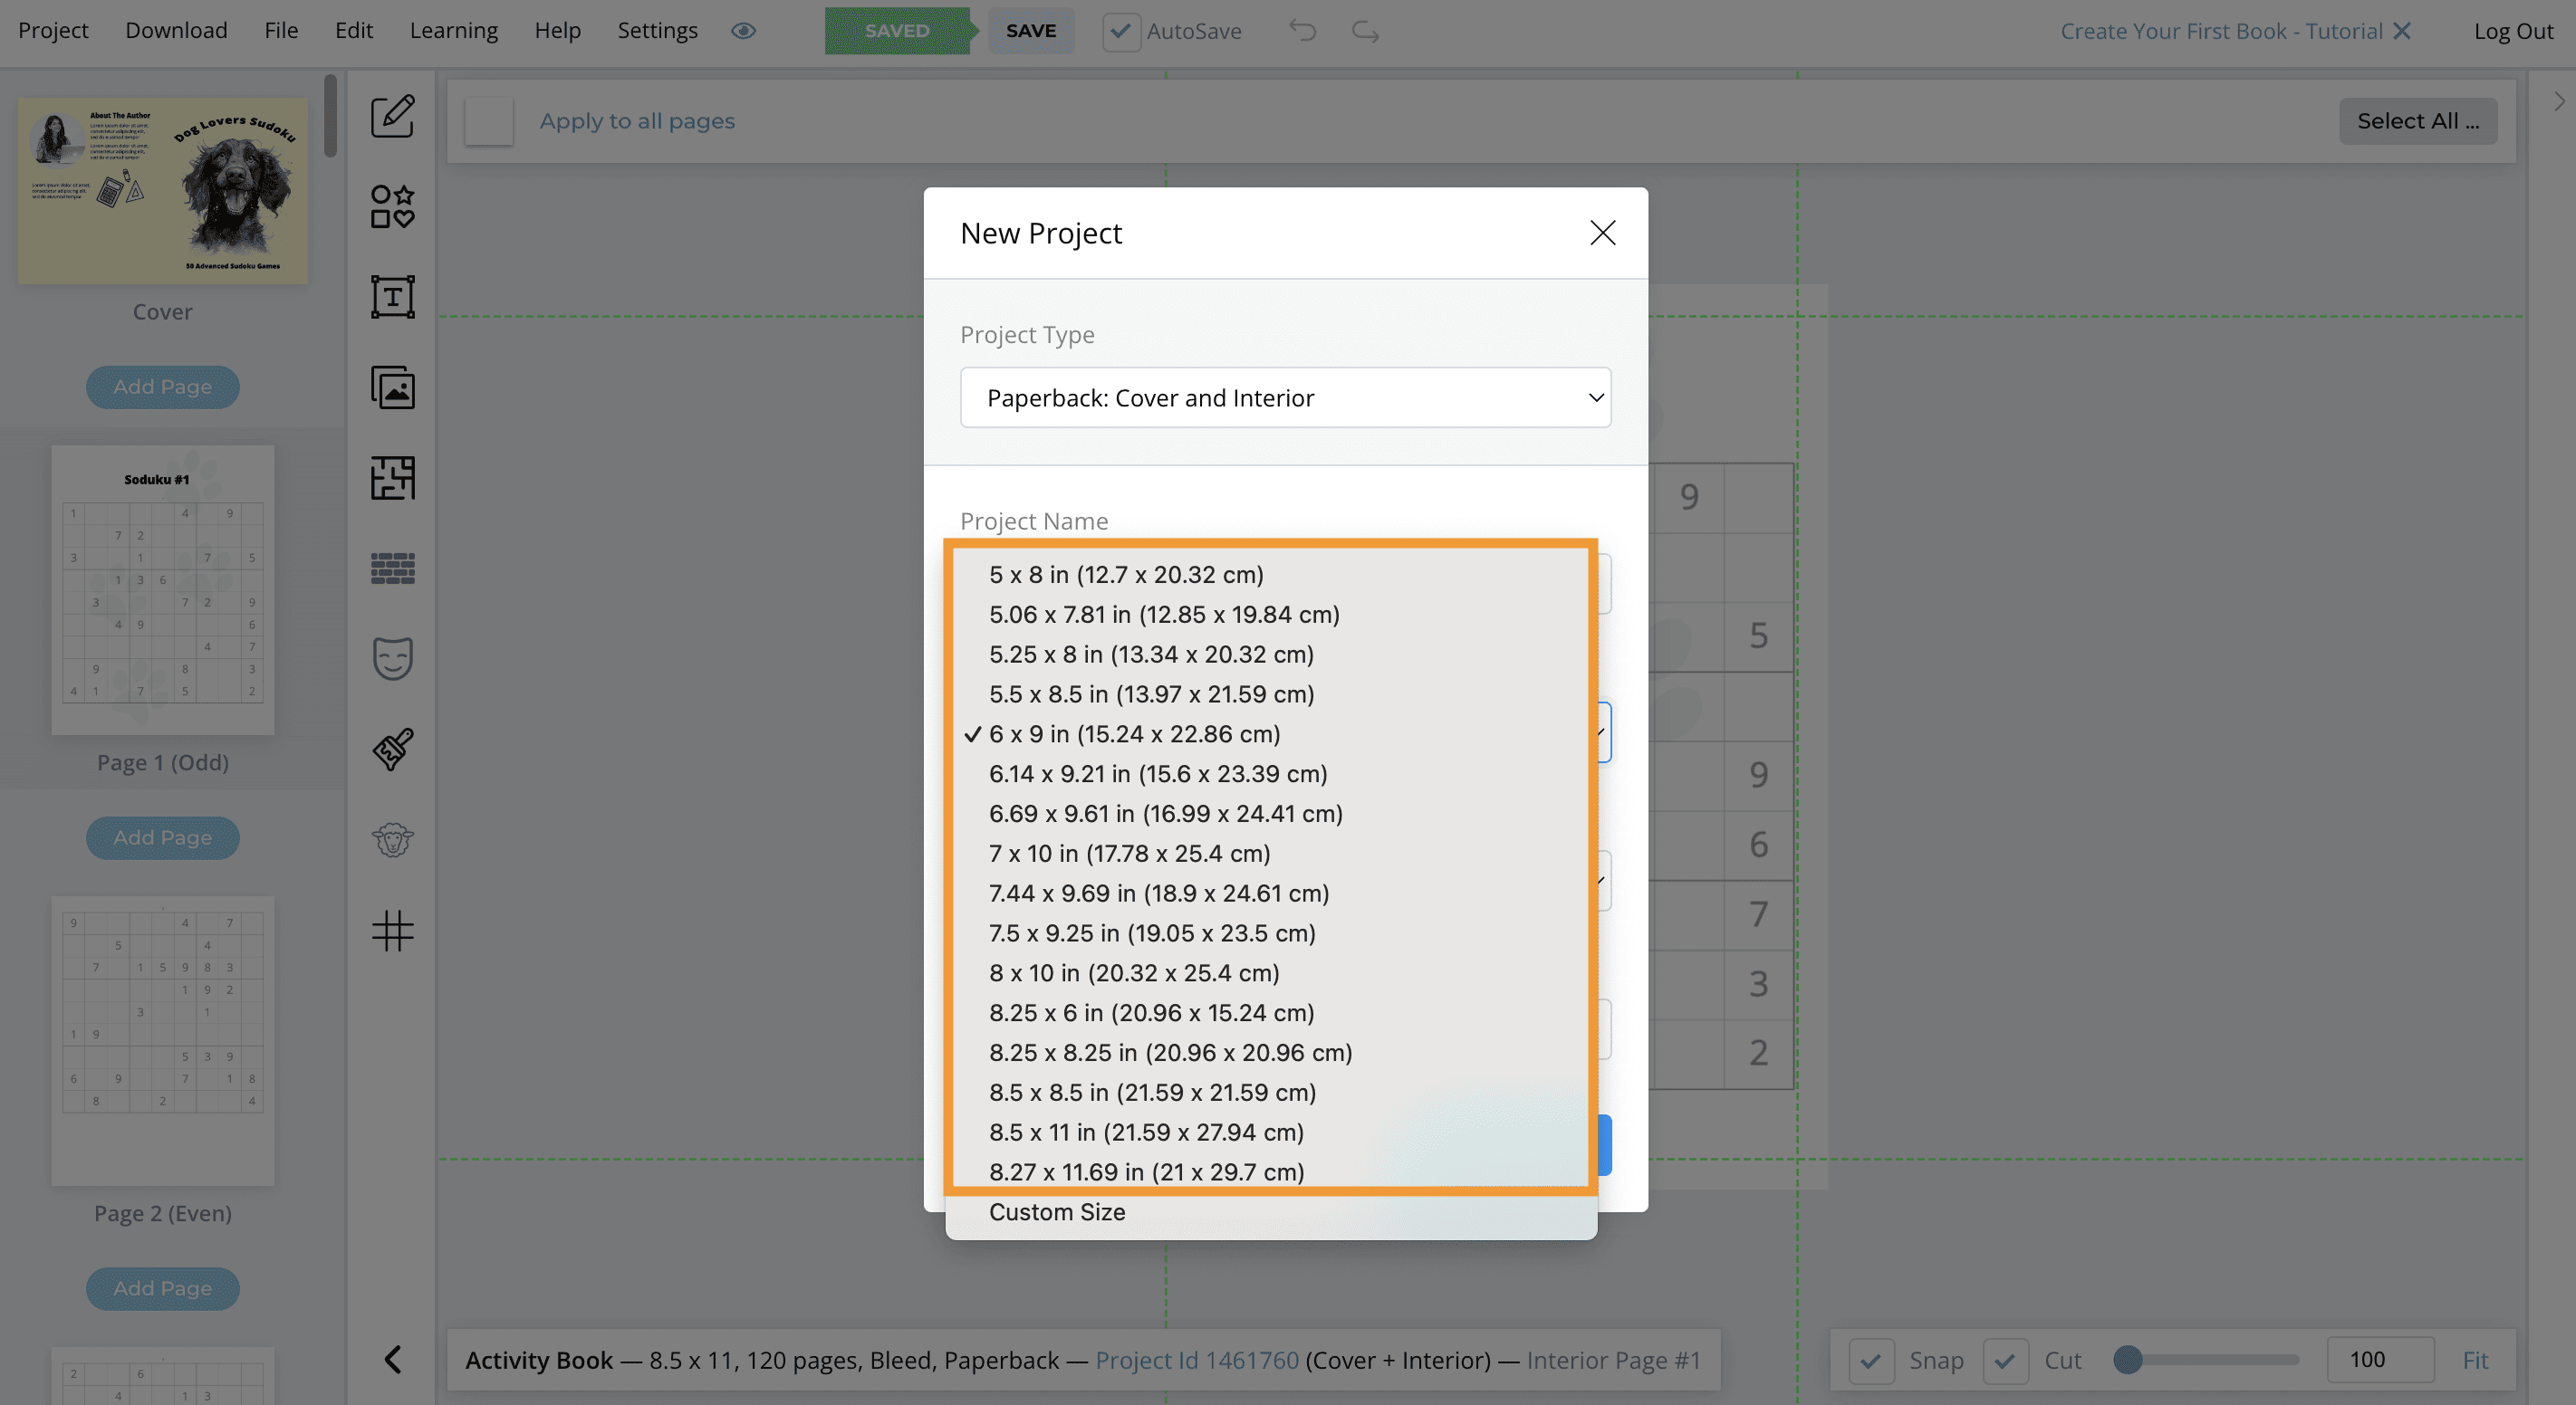Choose Custom Size from the size list
2576x1405 pixels.
[1056, 1211]
